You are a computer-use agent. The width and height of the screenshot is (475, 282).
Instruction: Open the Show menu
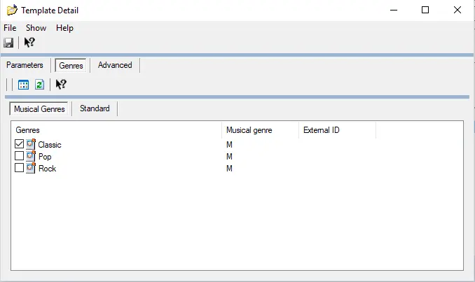(36, 28)
